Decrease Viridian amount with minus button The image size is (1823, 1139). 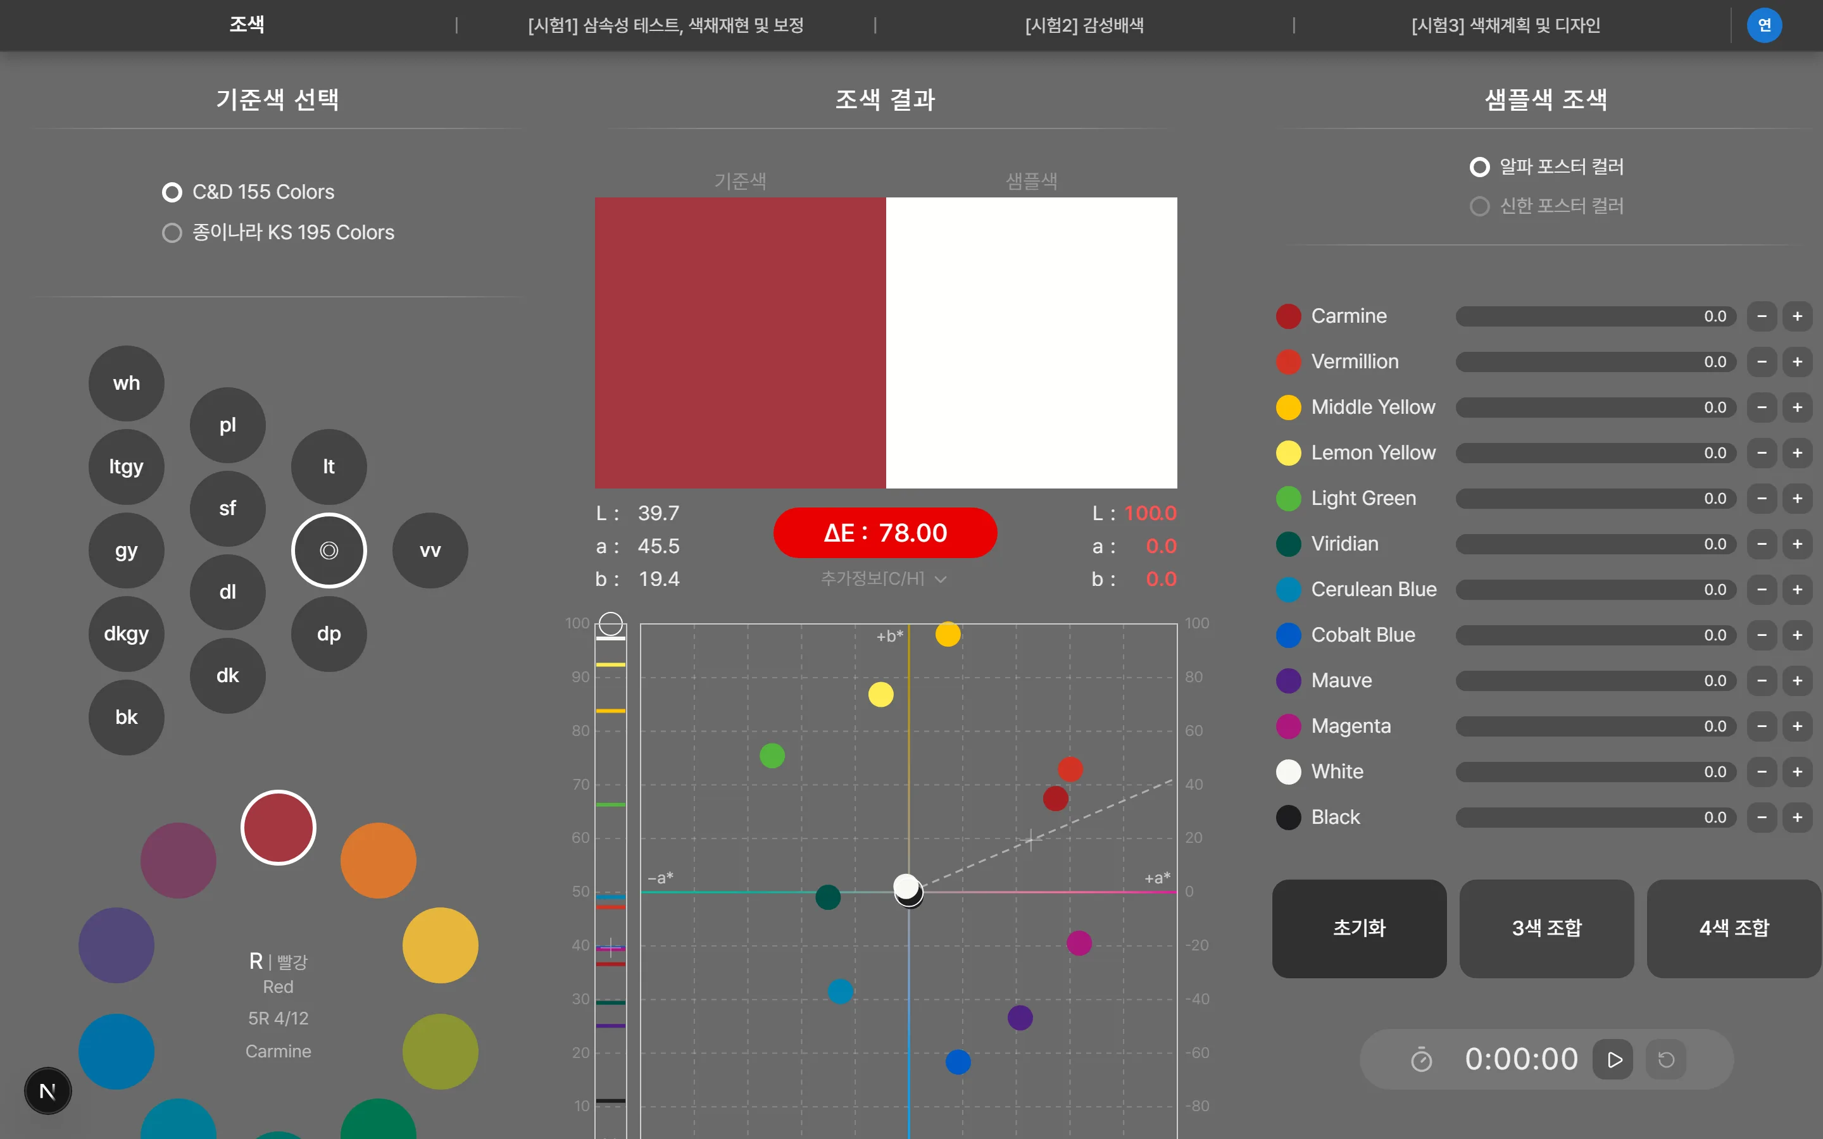(1762, 544)
